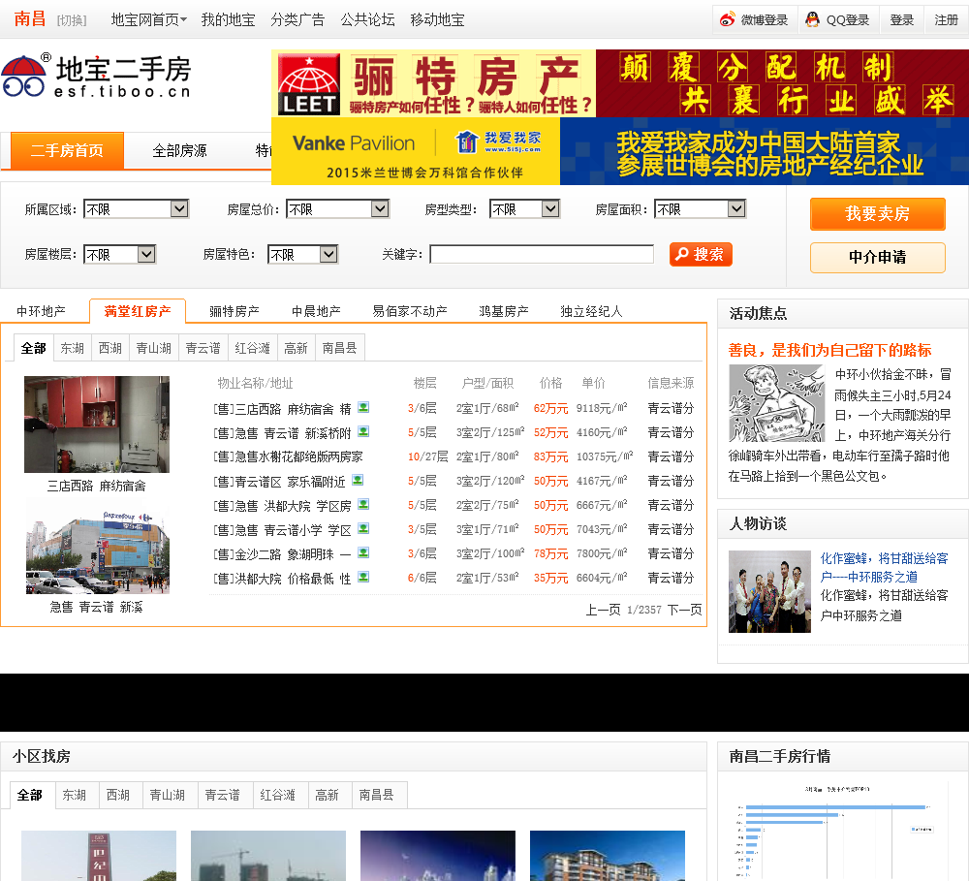Switch to the 中晨地产 agency tab
The height and width of the screenshot is (881, 969).
click(317, 311)
